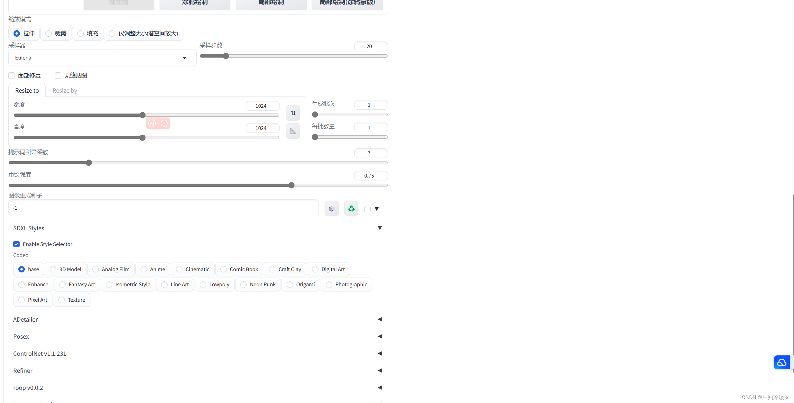Viewport: 794px width, 403px height.
Task: Click the pink magnifier search overlay icon
Action: 164,123
